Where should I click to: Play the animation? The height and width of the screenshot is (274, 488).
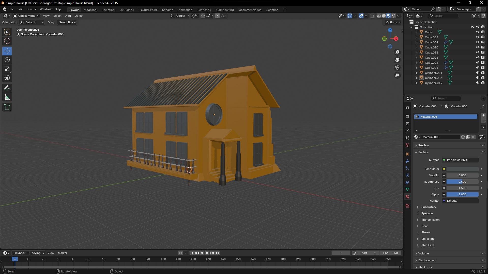pos(207,253)
